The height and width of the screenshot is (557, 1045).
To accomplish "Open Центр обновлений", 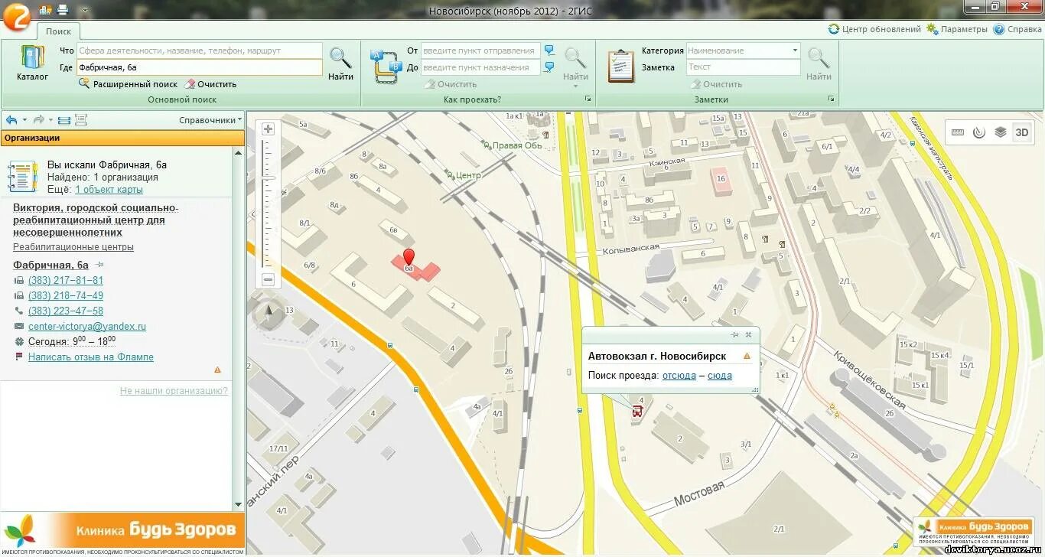I will 874,29.
